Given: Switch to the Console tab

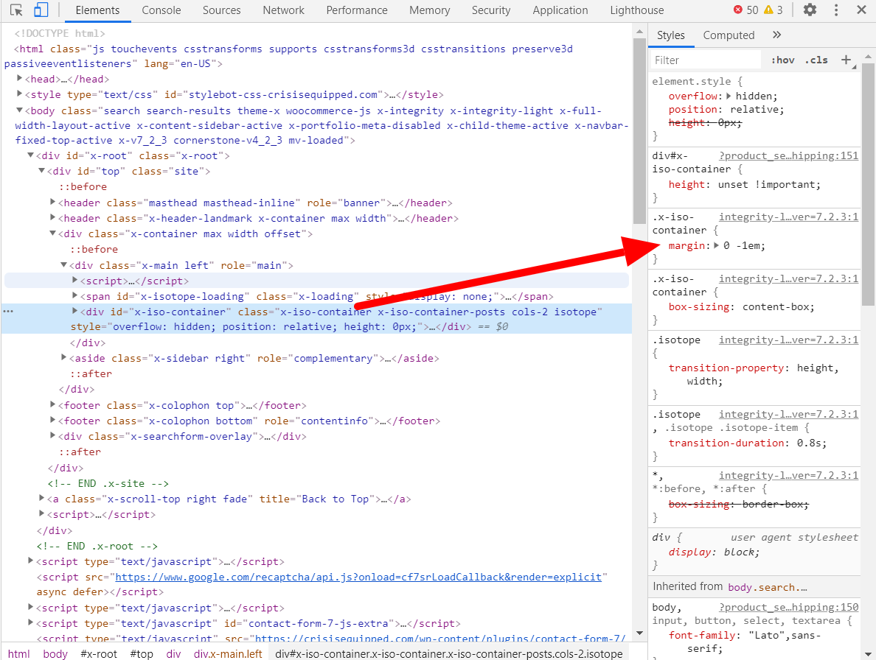Looking at the screenshot, I should tap(161, 10).
